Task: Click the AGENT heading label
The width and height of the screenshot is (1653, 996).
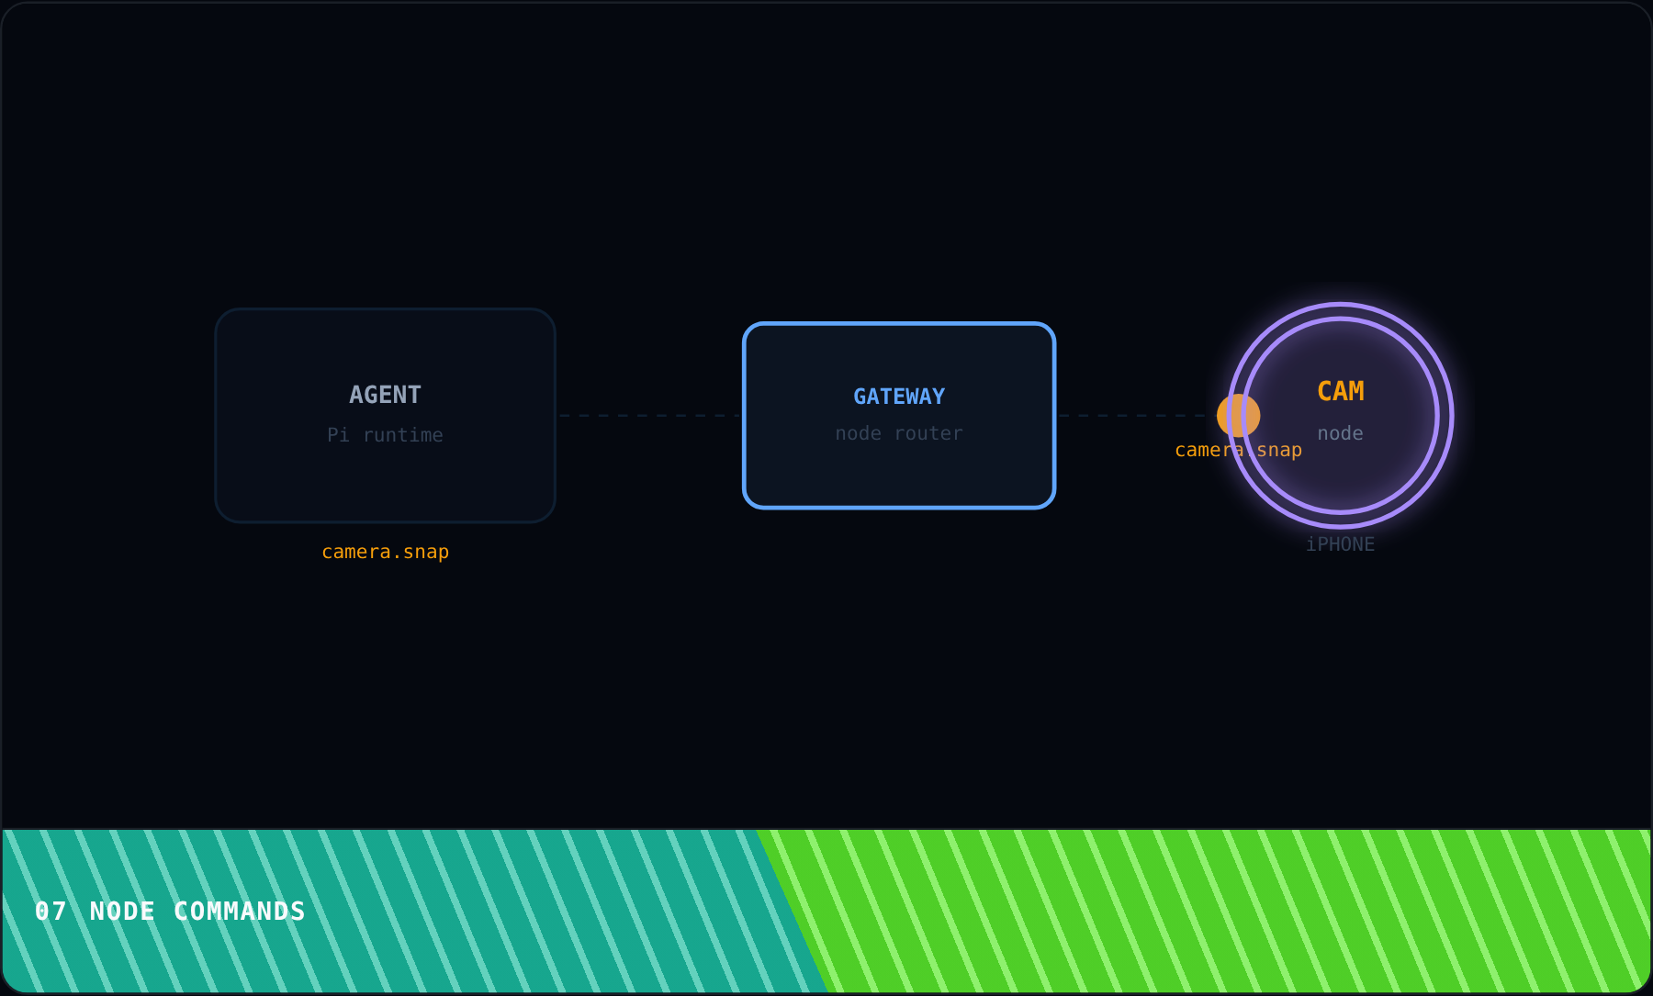Action: [x=385, y=395]
